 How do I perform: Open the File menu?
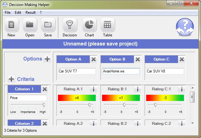point(8,13)
